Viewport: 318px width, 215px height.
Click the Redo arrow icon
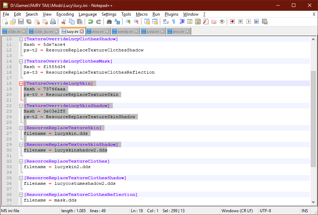[x=98, y=22]
